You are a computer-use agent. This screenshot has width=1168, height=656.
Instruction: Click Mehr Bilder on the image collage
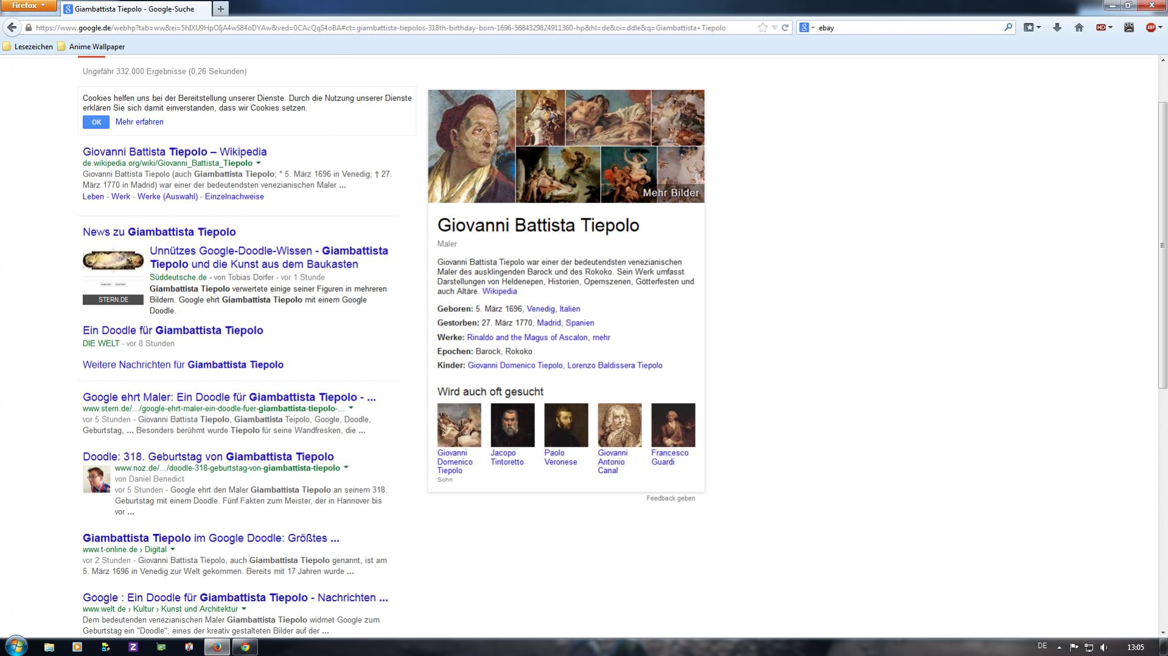pyautogui.click(x=671, y=193)
